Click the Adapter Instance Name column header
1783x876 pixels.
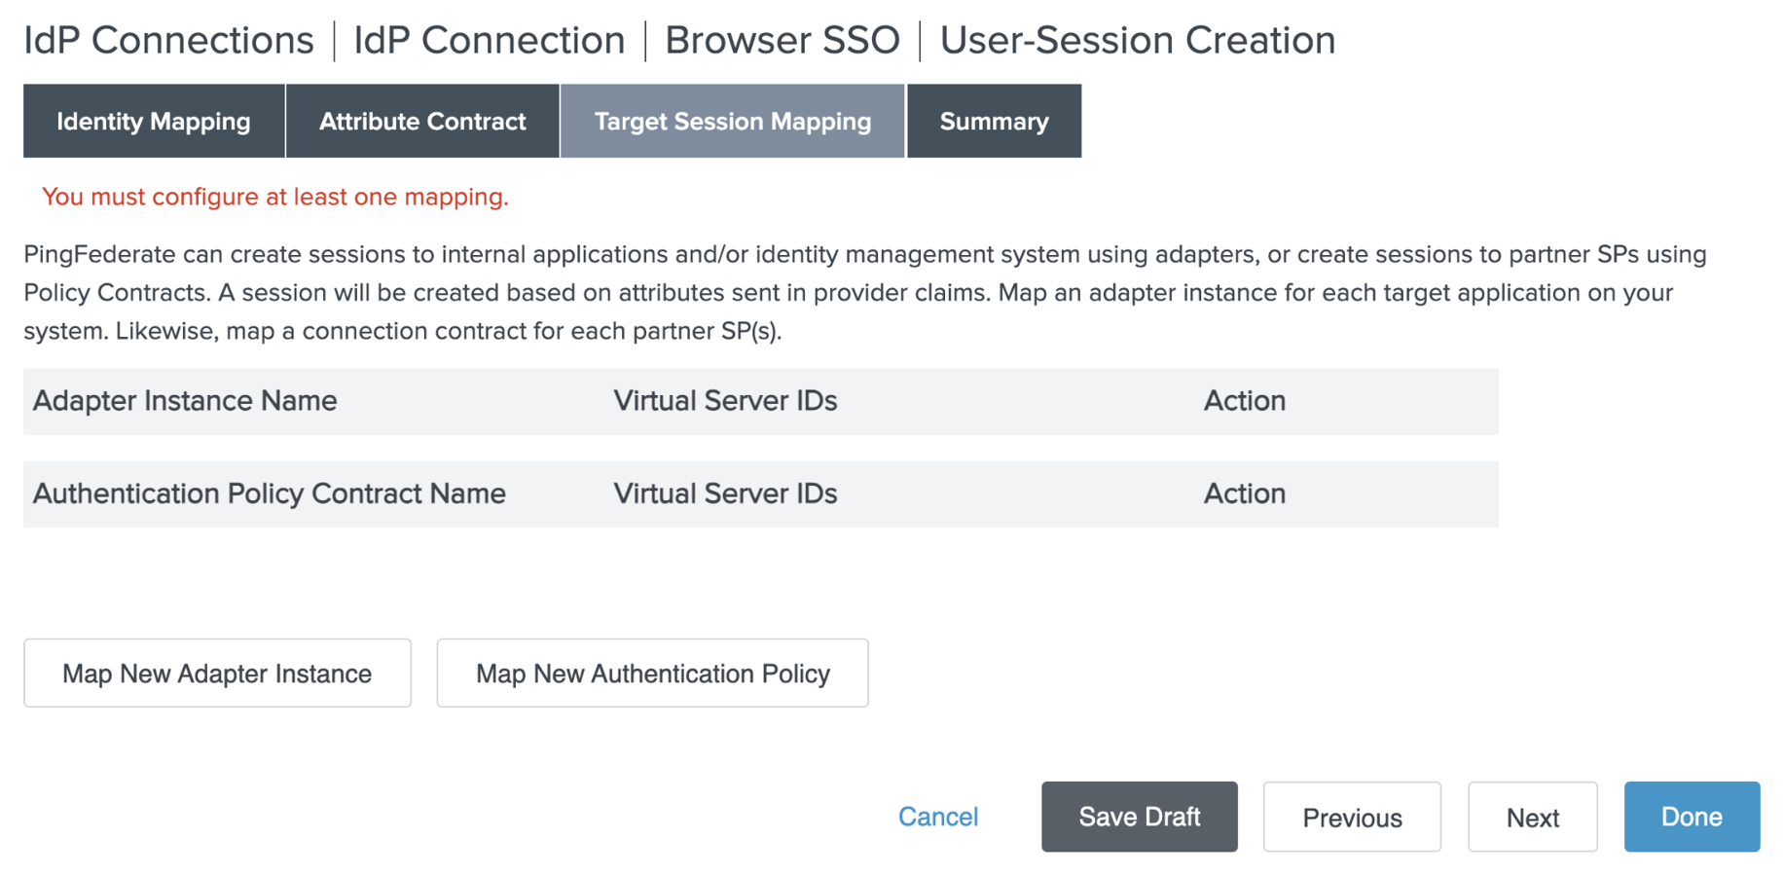coord(185,401)
